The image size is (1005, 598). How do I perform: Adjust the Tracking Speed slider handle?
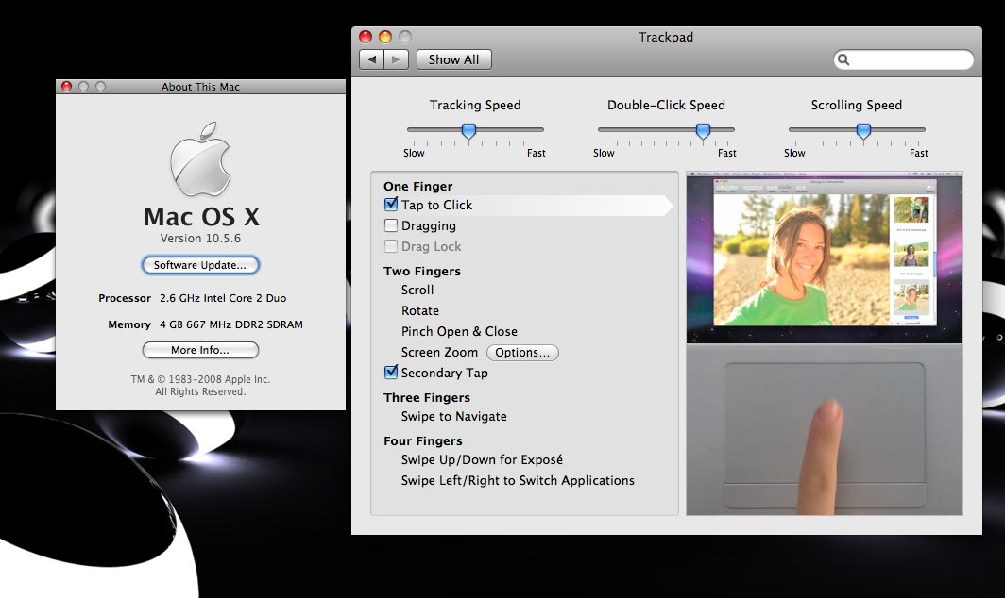click(x=469, y=131)
